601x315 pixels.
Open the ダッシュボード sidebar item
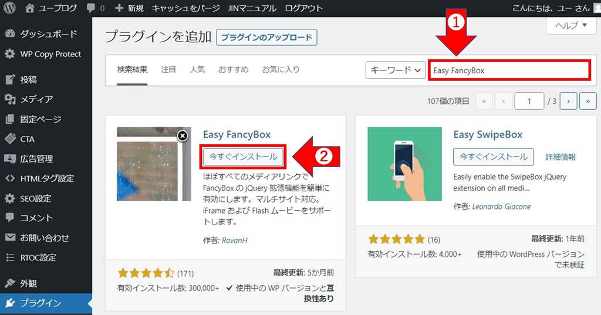click(48, 34)
